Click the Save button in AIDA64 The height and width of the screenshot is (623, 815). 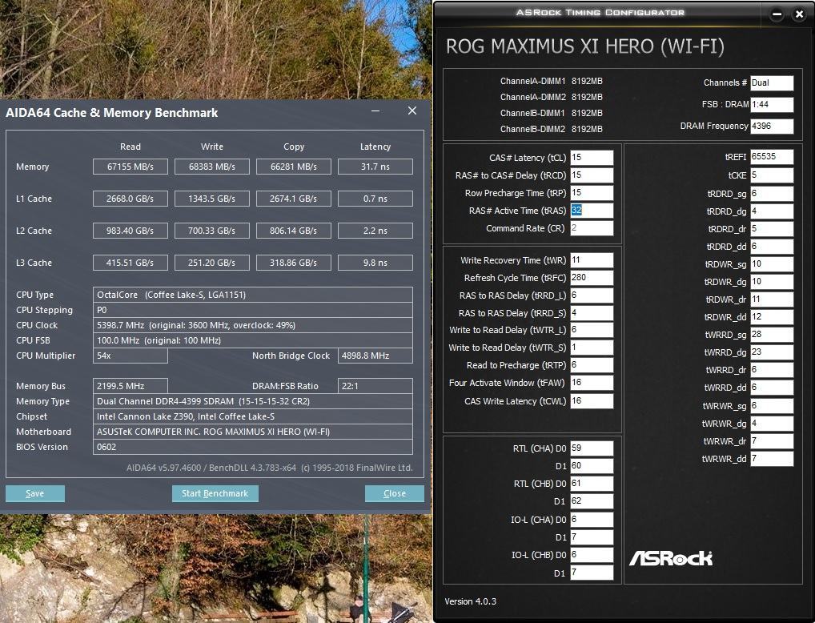(34, 493)
